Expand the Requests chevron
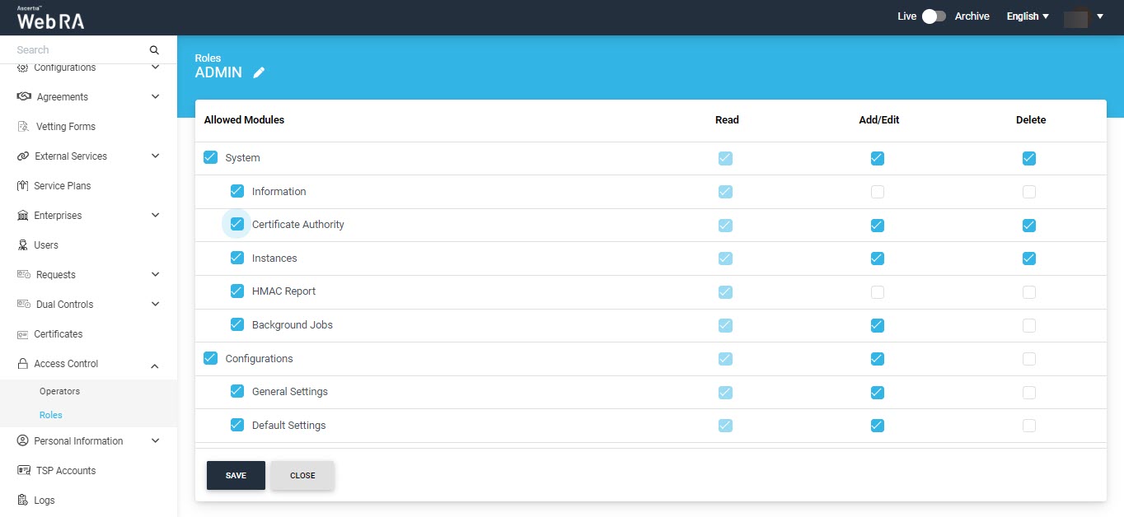 point(155,274)
